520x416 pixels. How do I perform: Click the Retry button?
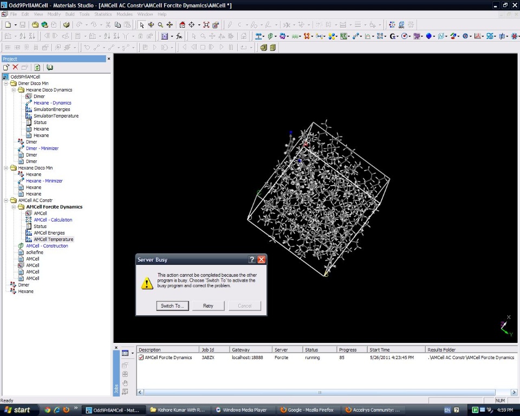click(208, 305)
